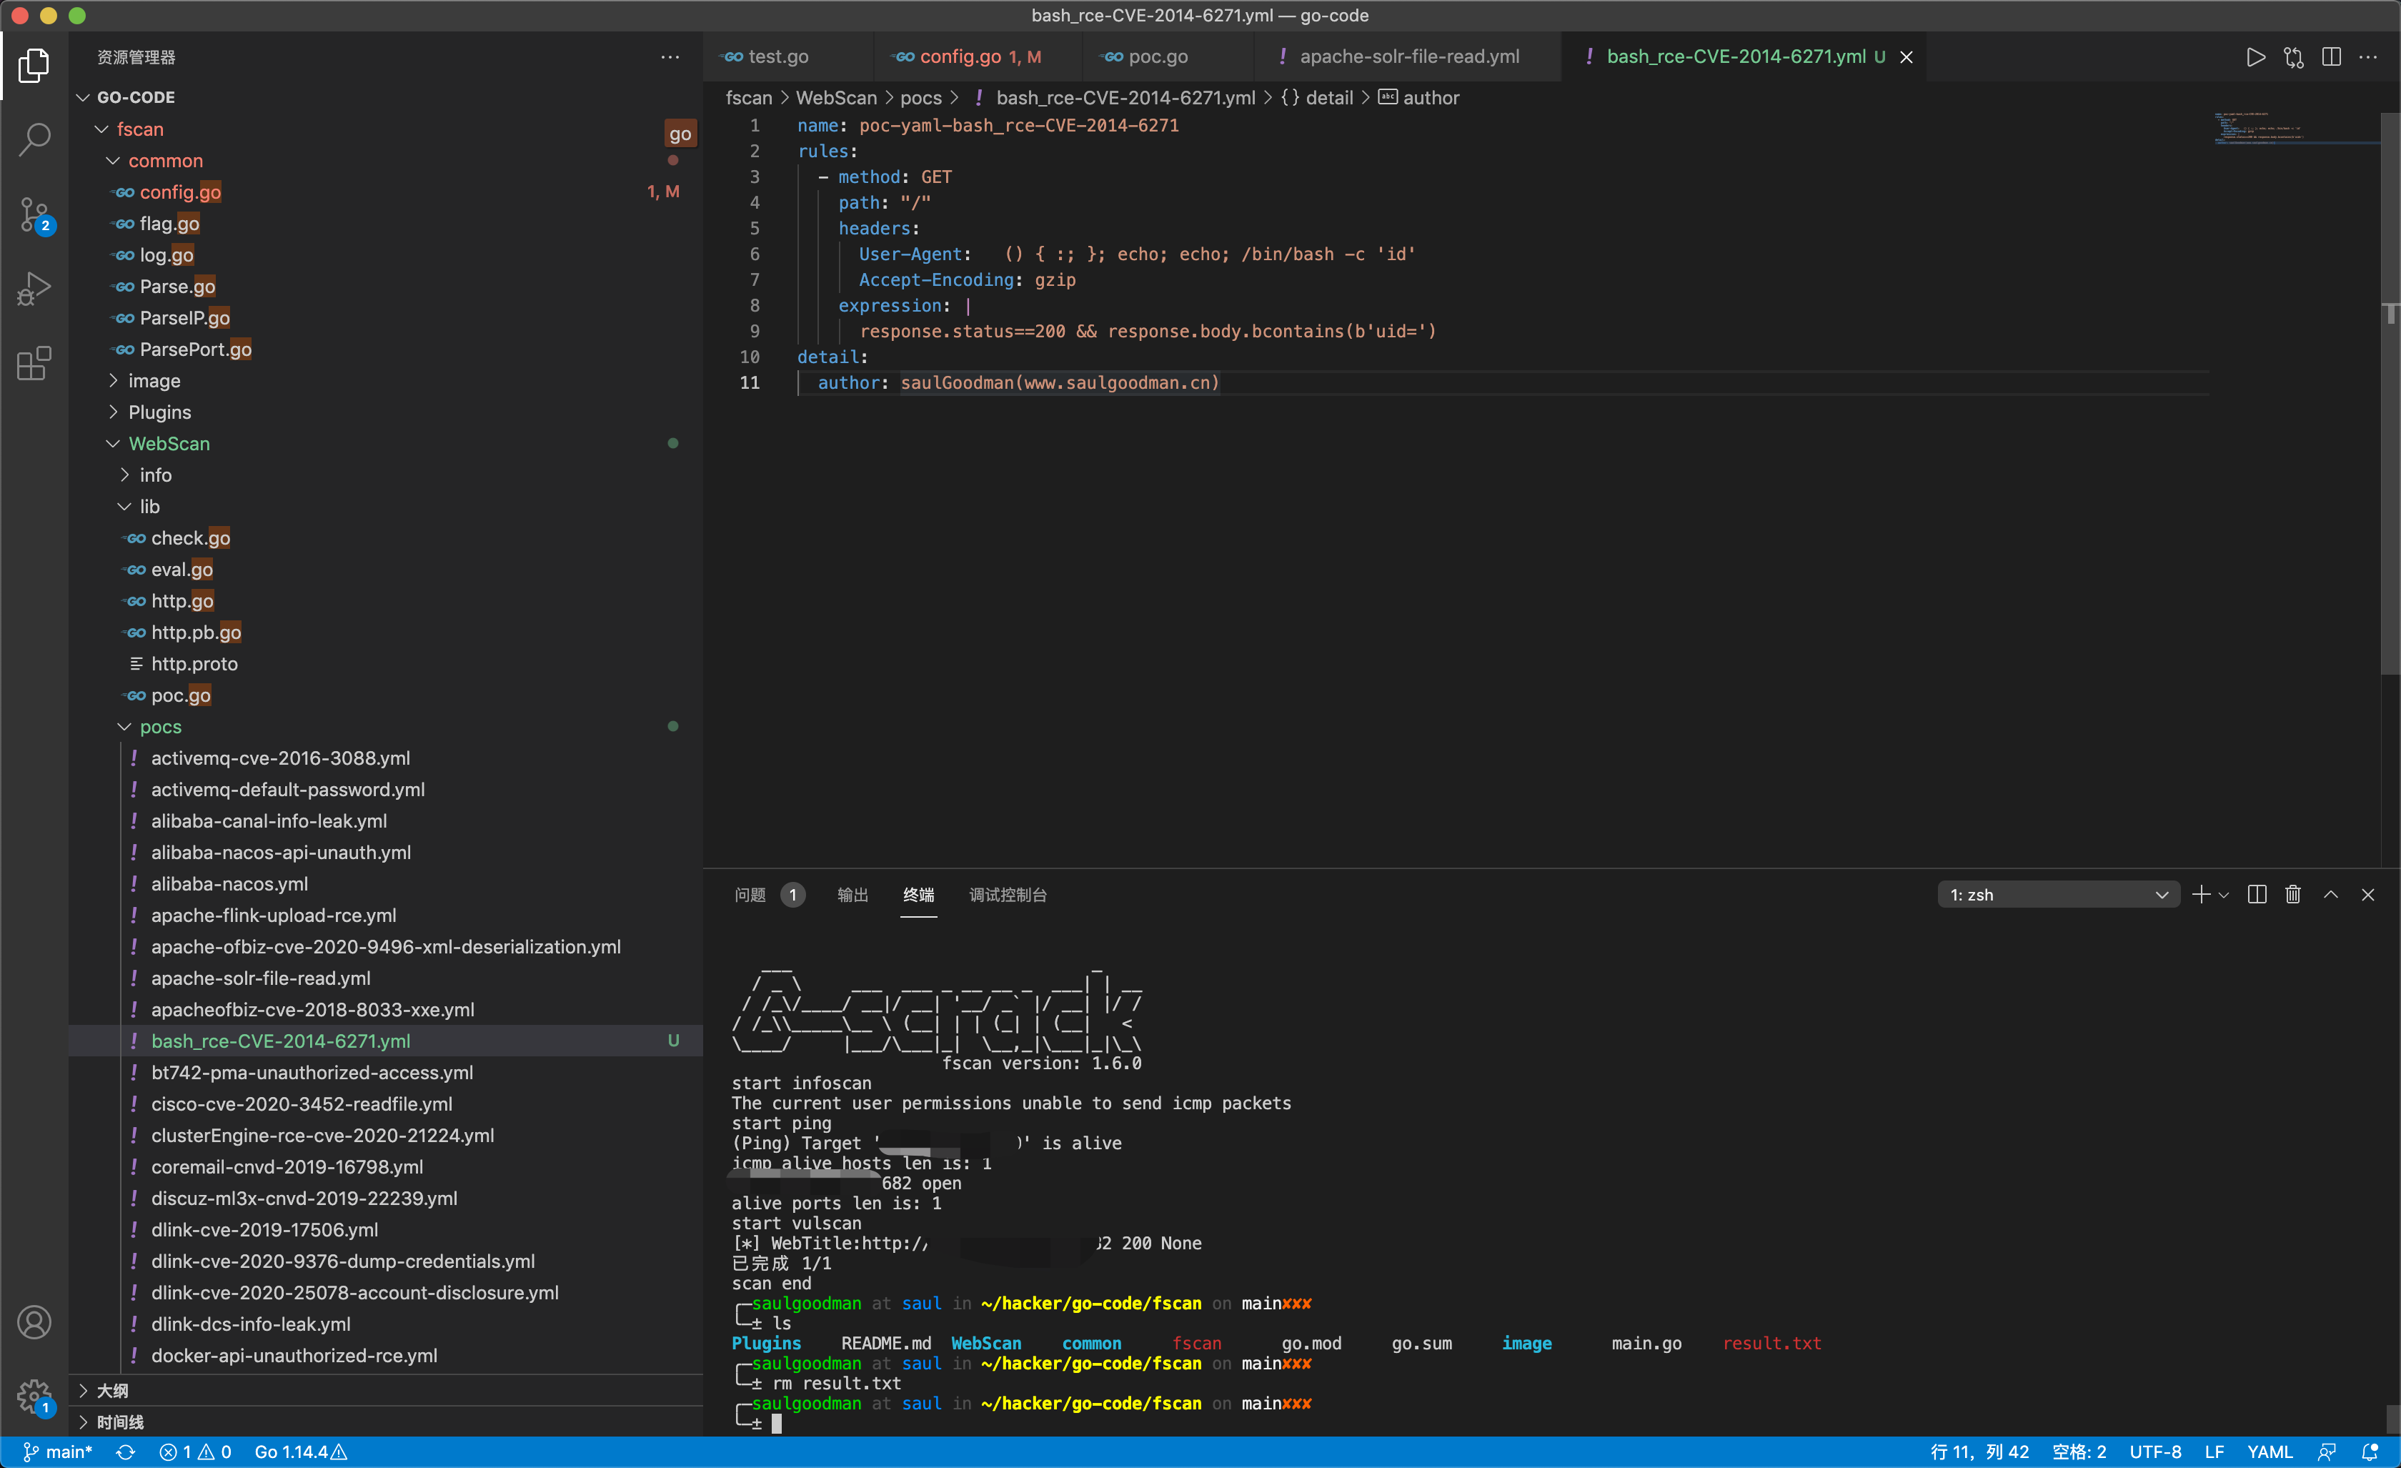Split the editor into two panes
The width and height of the screenshot is (2401, 1468).
click(x=2331, y=56)
